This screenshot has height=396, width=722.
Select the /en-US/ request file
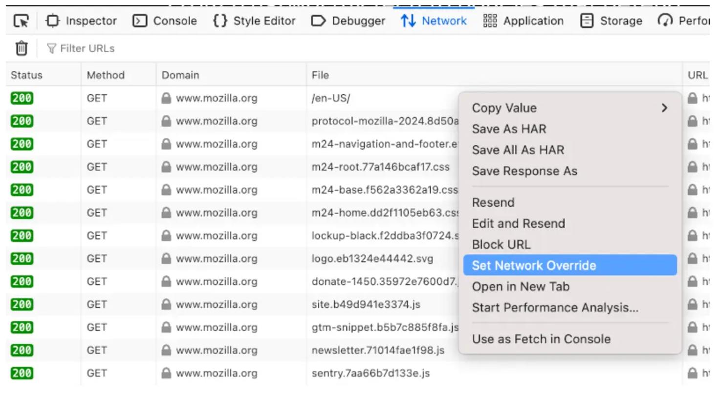[331, 98]
